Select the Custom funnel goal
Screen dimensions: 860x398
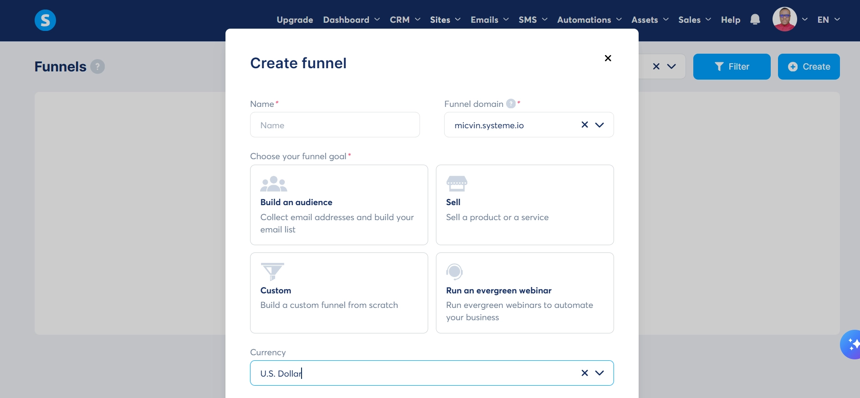tap(339, 293)
